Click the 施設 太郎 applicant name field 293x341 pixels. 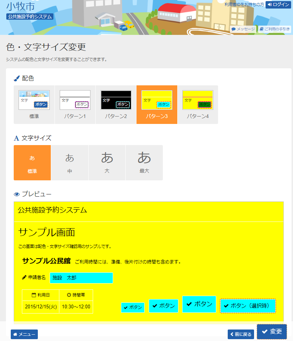pyautogui.click(x=81, y=278)
